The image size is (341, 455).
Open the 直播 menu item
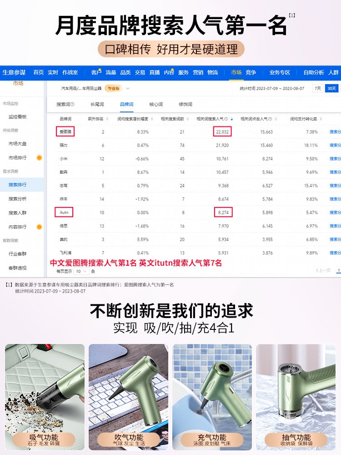click(x=155, y=72)
